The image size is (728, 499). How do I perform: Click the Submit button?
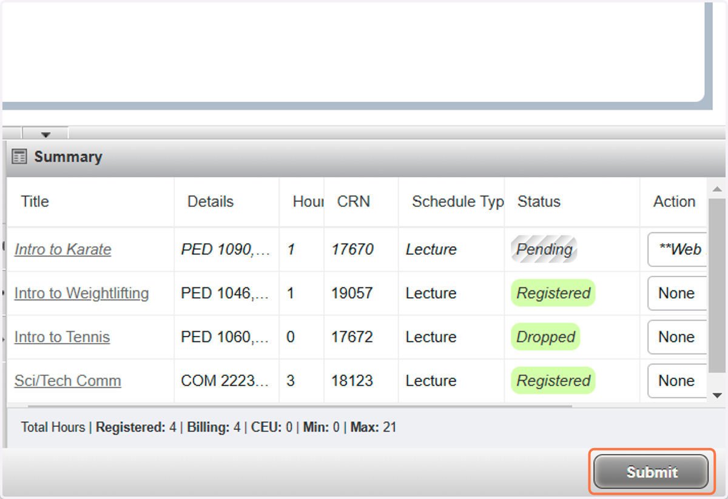651,472
